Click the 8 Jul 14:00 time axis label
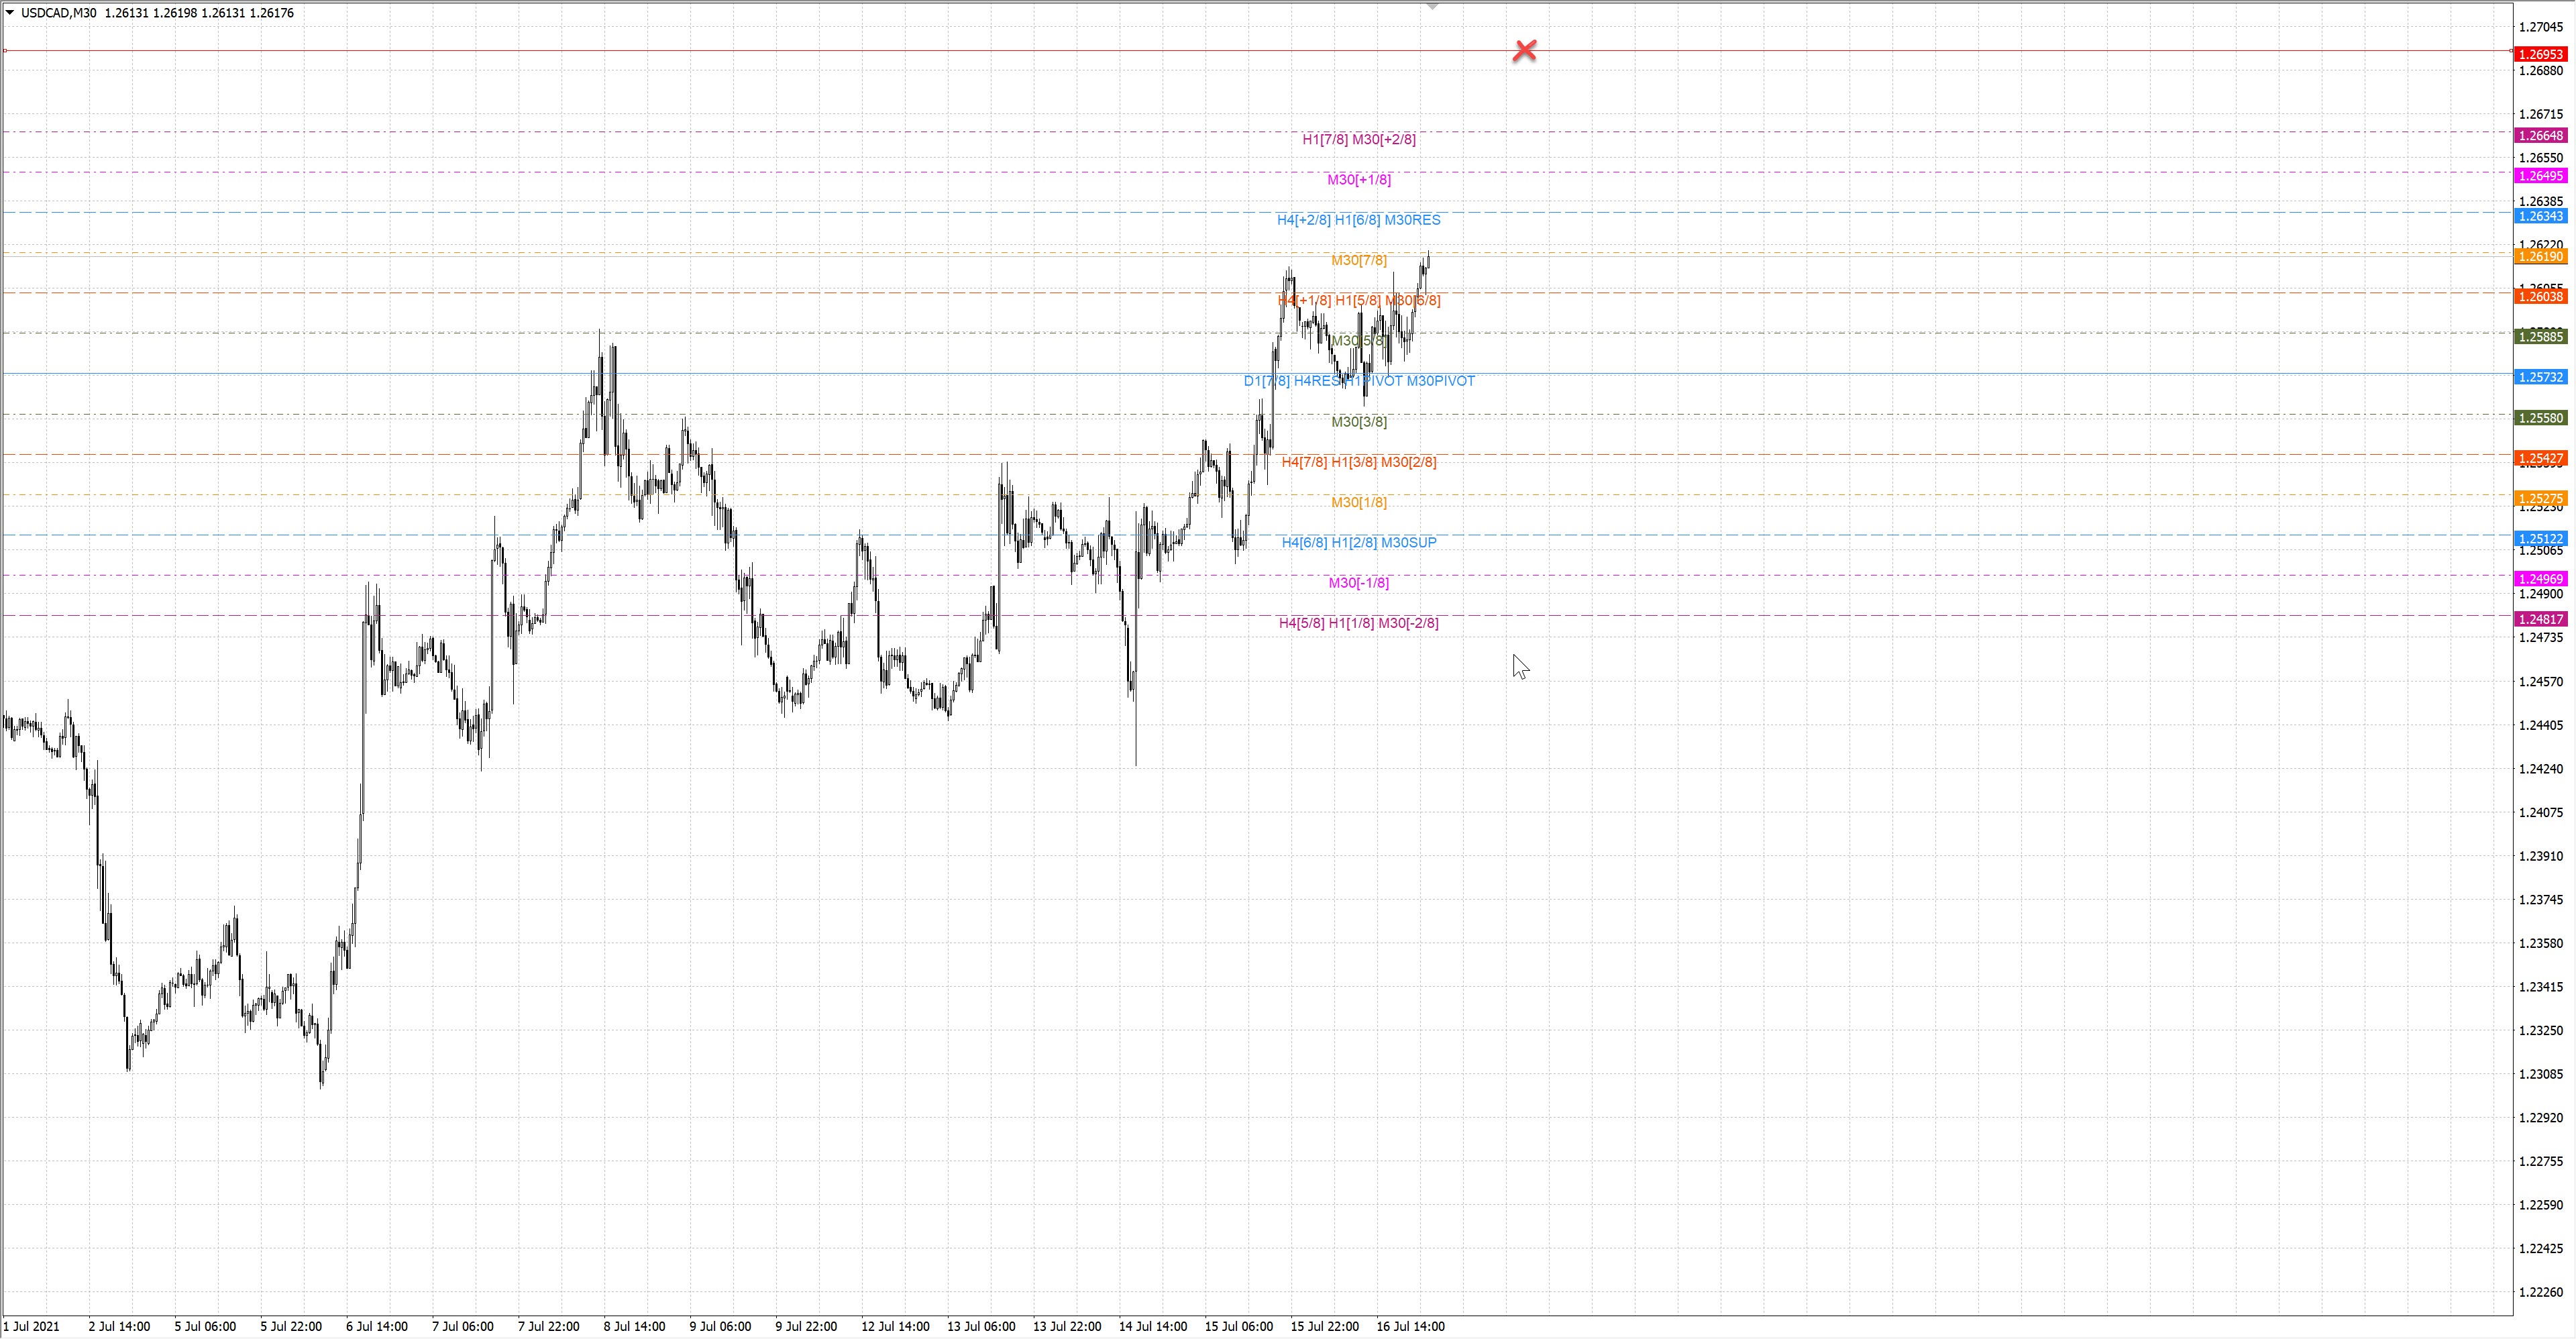The height and width of the screenshot is (1339, 2576). tap(634, 1327)
